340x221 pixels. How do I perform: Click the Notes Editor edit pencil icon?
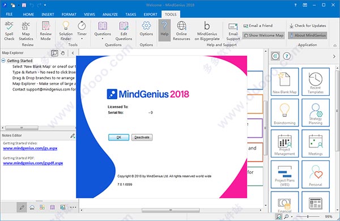(x=73, y=136)
